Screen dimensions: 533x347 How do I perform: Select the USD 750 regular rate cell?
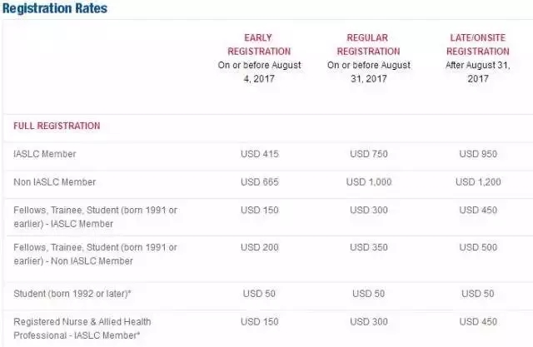pyautogui.click(x=369, y=155)
